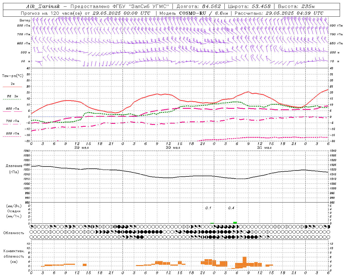Click the 850 гПа temperature legend label
This screenshot has width=344, height=275.
point(13,109)
